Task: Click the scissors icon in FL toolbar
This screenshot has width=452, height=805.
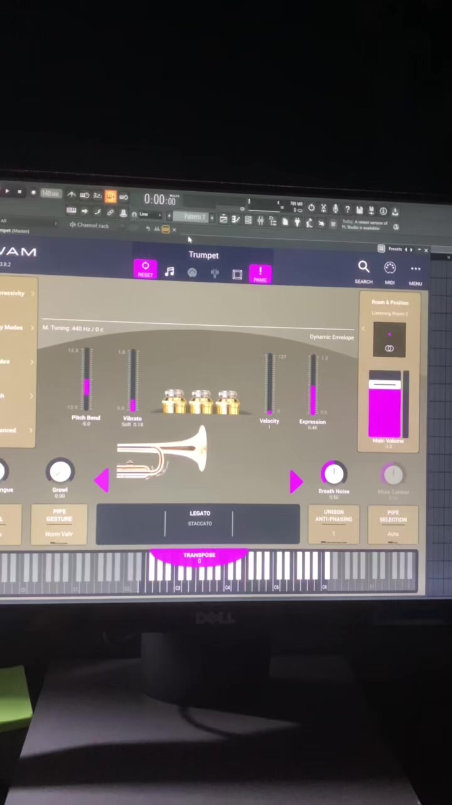Action: 323,208
